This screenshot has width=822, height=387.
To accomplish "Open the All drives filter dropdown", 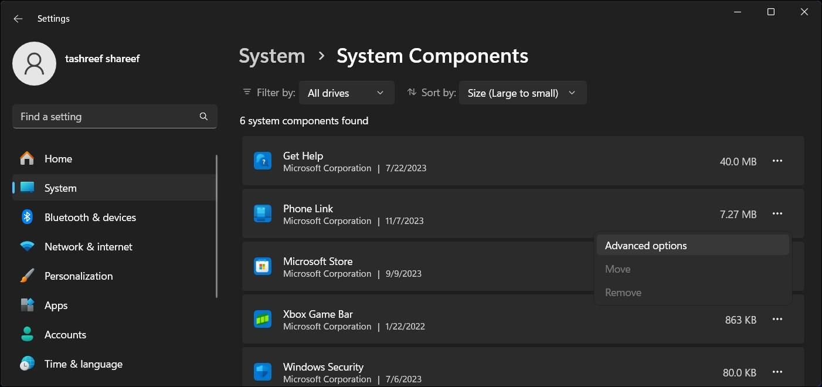I will click(346, 93).
